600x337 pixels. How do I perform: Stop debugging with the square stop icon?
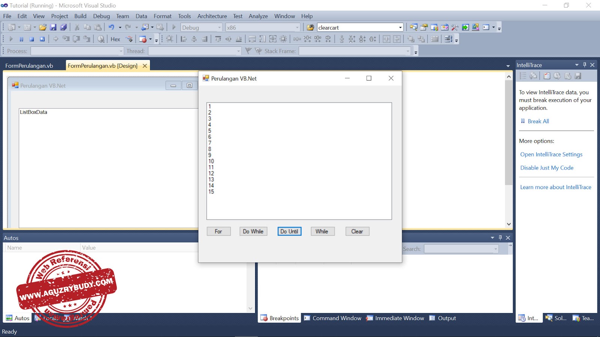click(x=32, y=39)
